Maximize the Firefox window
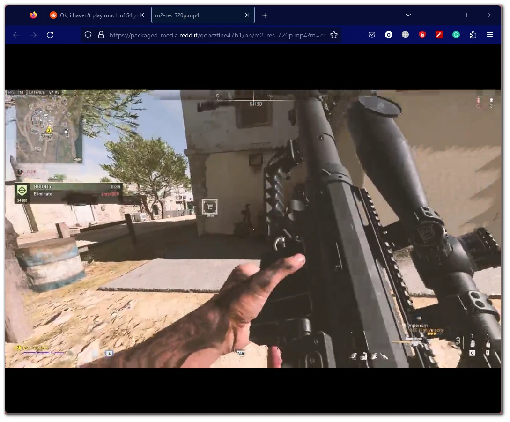The image size is (510, 422). [x=469, y=15]
